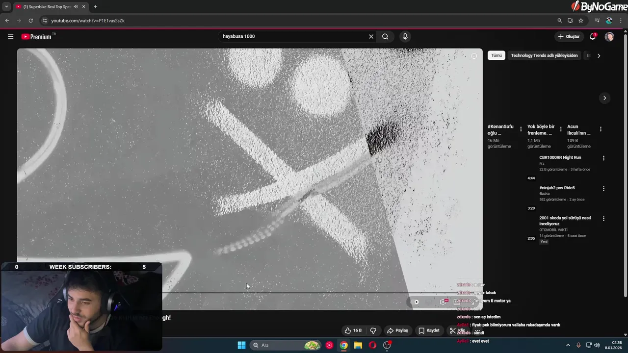The height and width of the screenshot is (353, 628).
Task: Open OTOMOBİL VAKTİ channel name
Action: pos(553,230)
